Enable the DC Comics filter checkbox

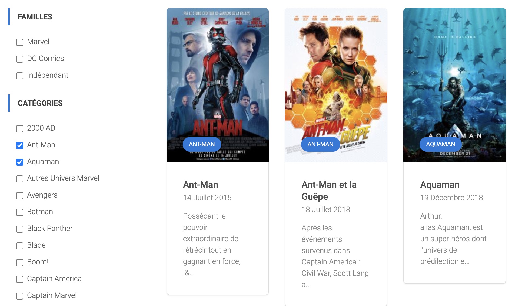click(x=20, y=59)
